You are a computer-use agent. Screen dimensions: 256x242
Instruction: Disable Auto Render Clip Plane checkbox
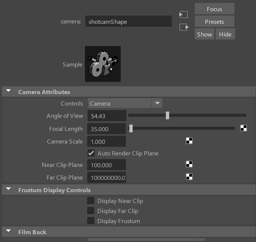(91, 153)
